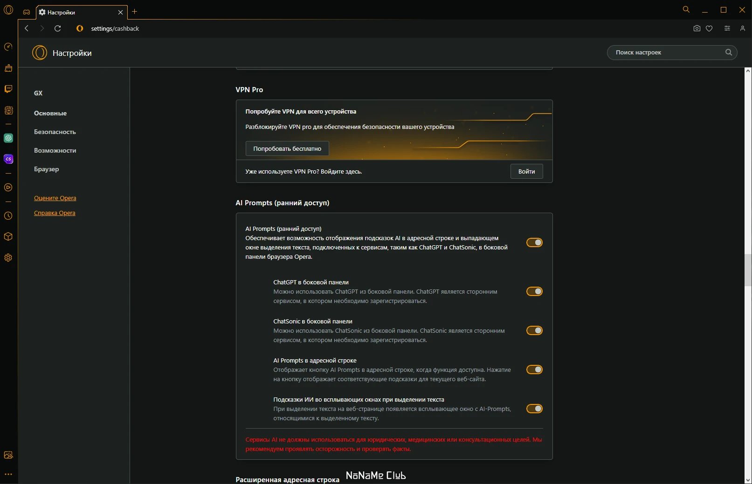Viewport: 752px width, 484px height.
Task: Open the picture icon near sidebar bottom
Action: click(x=8, y=455)
